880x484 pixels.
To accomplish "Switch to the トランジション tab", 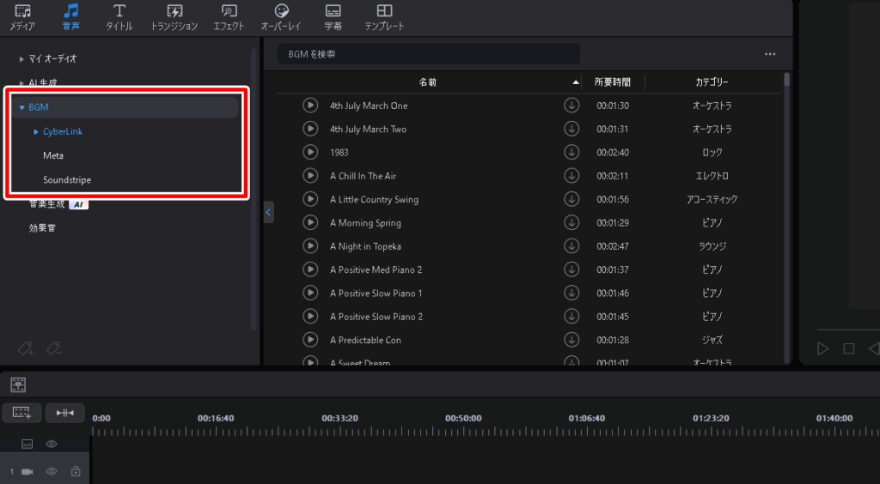I will (x=174, y=16).
